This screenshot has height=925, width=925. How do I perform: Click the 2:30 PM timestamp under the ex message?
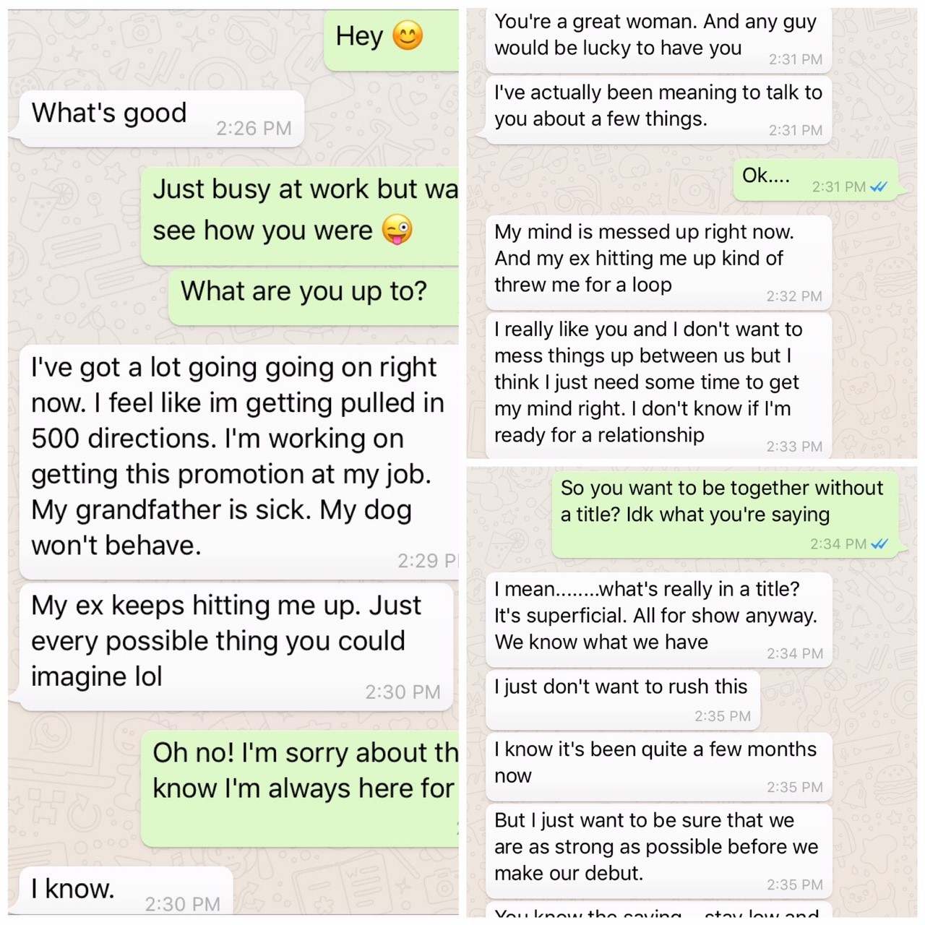[x=403, y=692]
